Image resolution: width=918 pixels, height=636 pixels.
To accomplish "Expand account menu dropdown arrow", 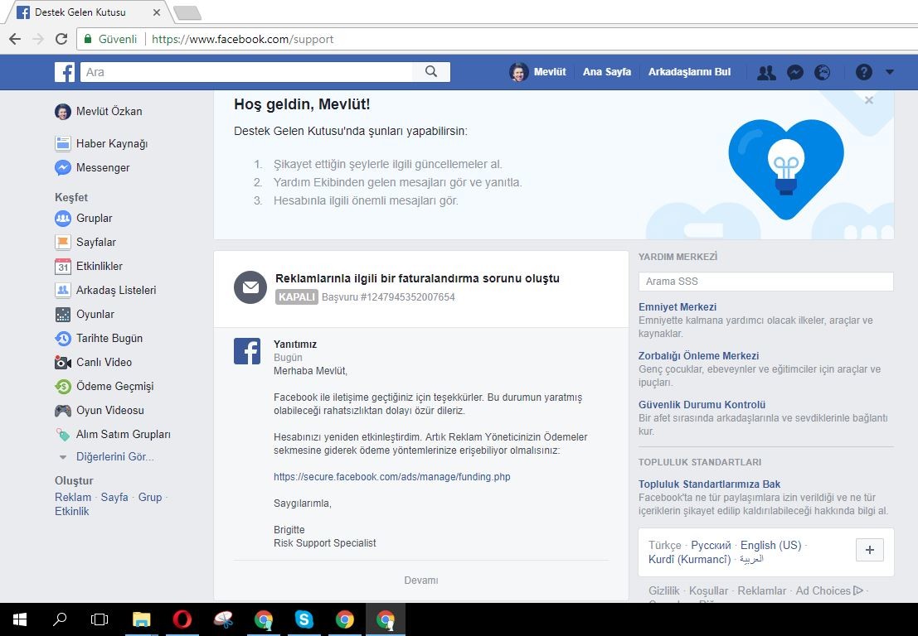I will pos(889,72).
